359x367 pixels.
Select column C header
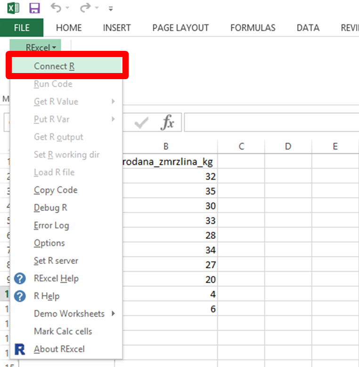[x=241, y=147]
